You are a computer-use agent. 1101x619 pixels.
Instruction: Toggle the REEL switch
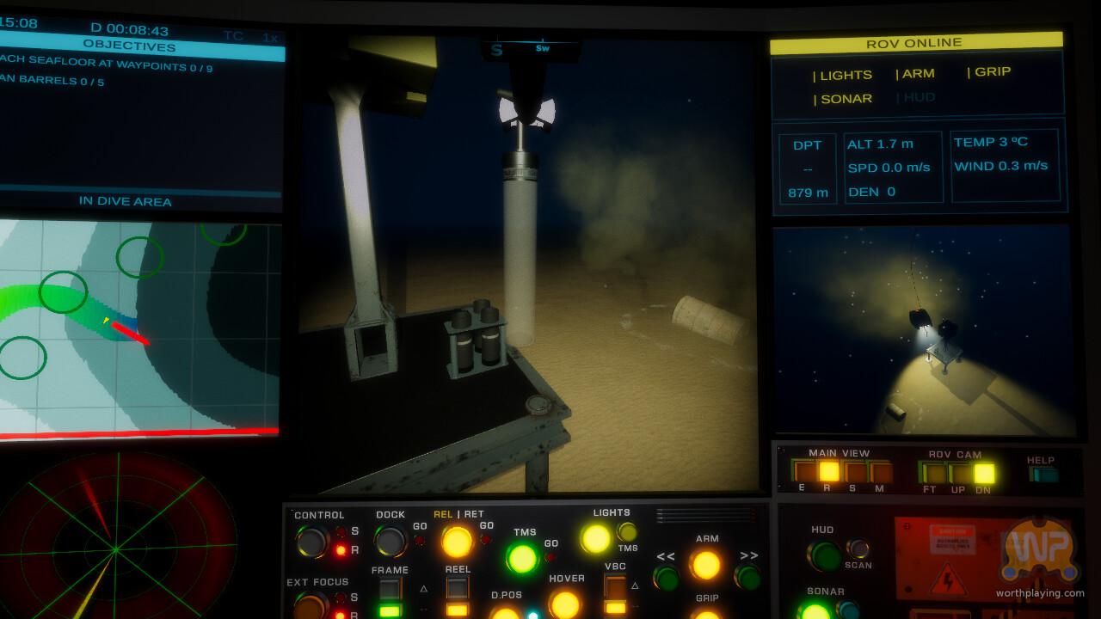[x=457, y=590]
